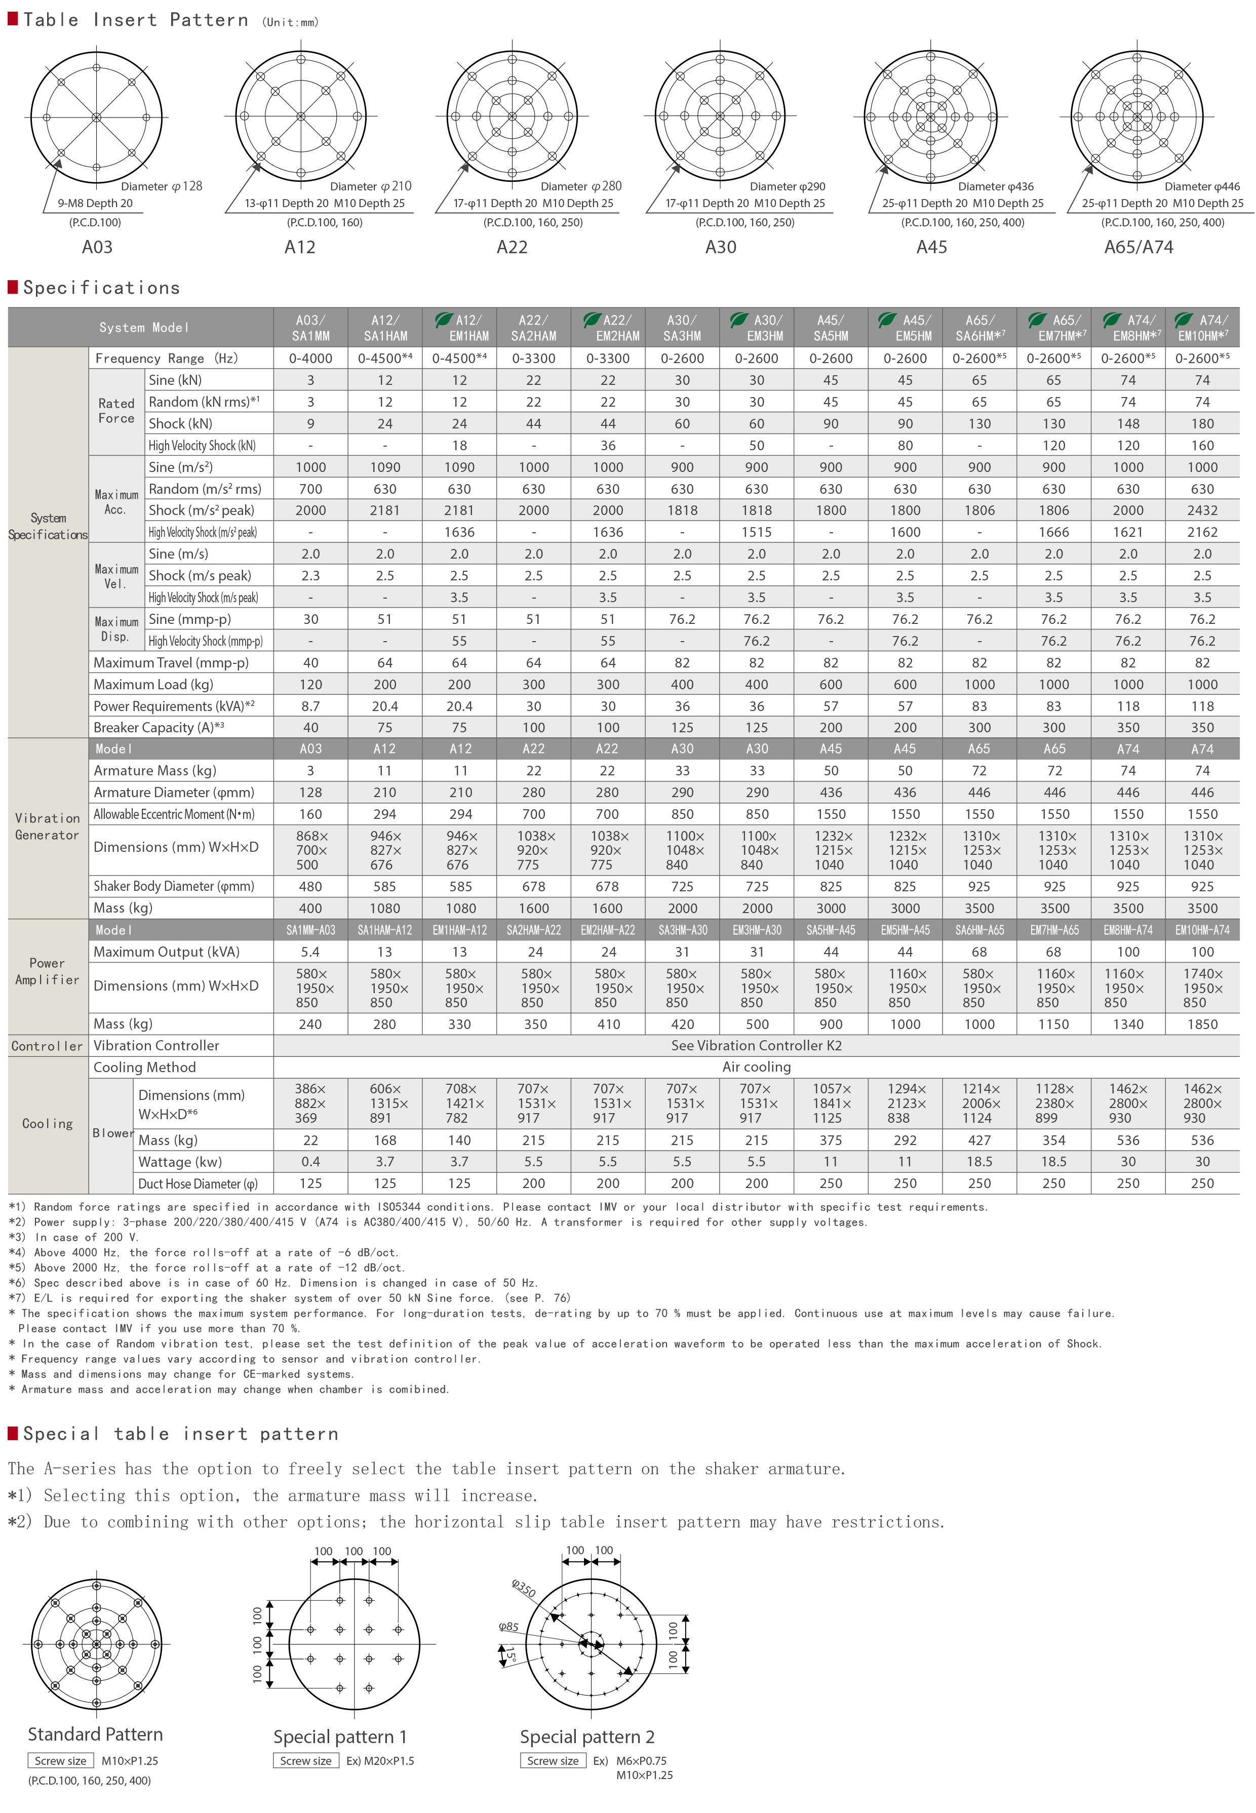
Task: Click the amplifier mass value '1850'
Action: [1202, 1024]
